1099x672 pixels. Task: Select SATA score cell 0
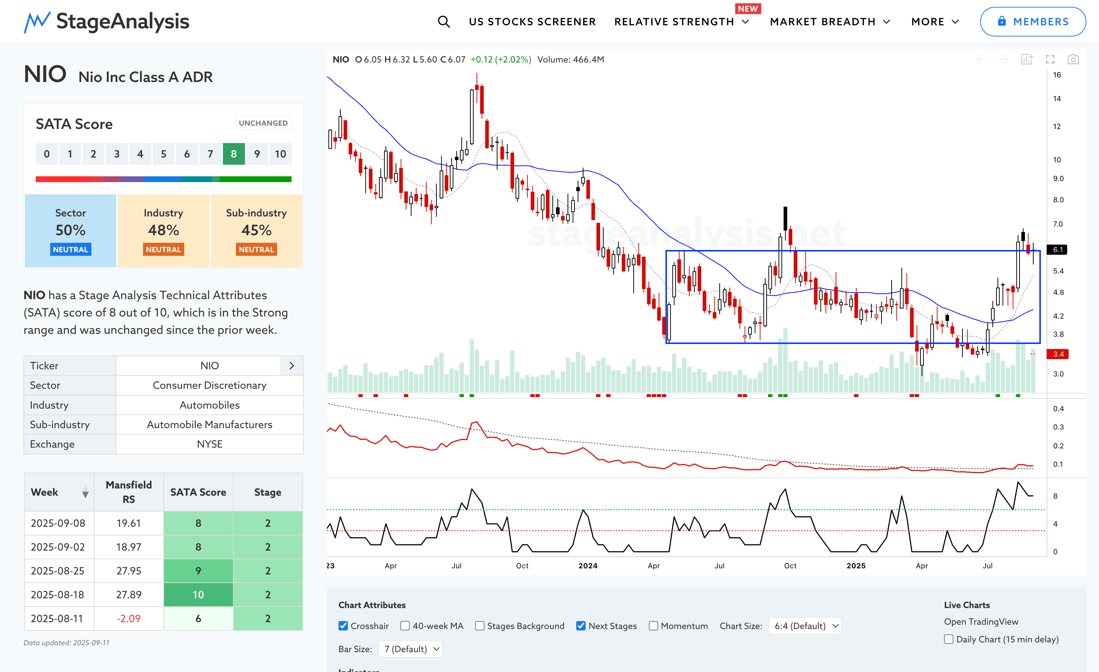click(46, 154)
